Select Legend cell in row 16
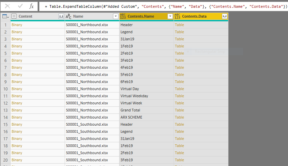This screenshot has width=288, height=166. pyautogui.click(x=146, y=131)
